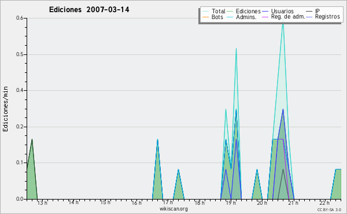This screenshot has width=347, height=214.
Task: Click the 19 h time axis label
Action: pos(230,203)
